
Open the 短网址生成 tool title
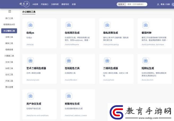point(148,68)
